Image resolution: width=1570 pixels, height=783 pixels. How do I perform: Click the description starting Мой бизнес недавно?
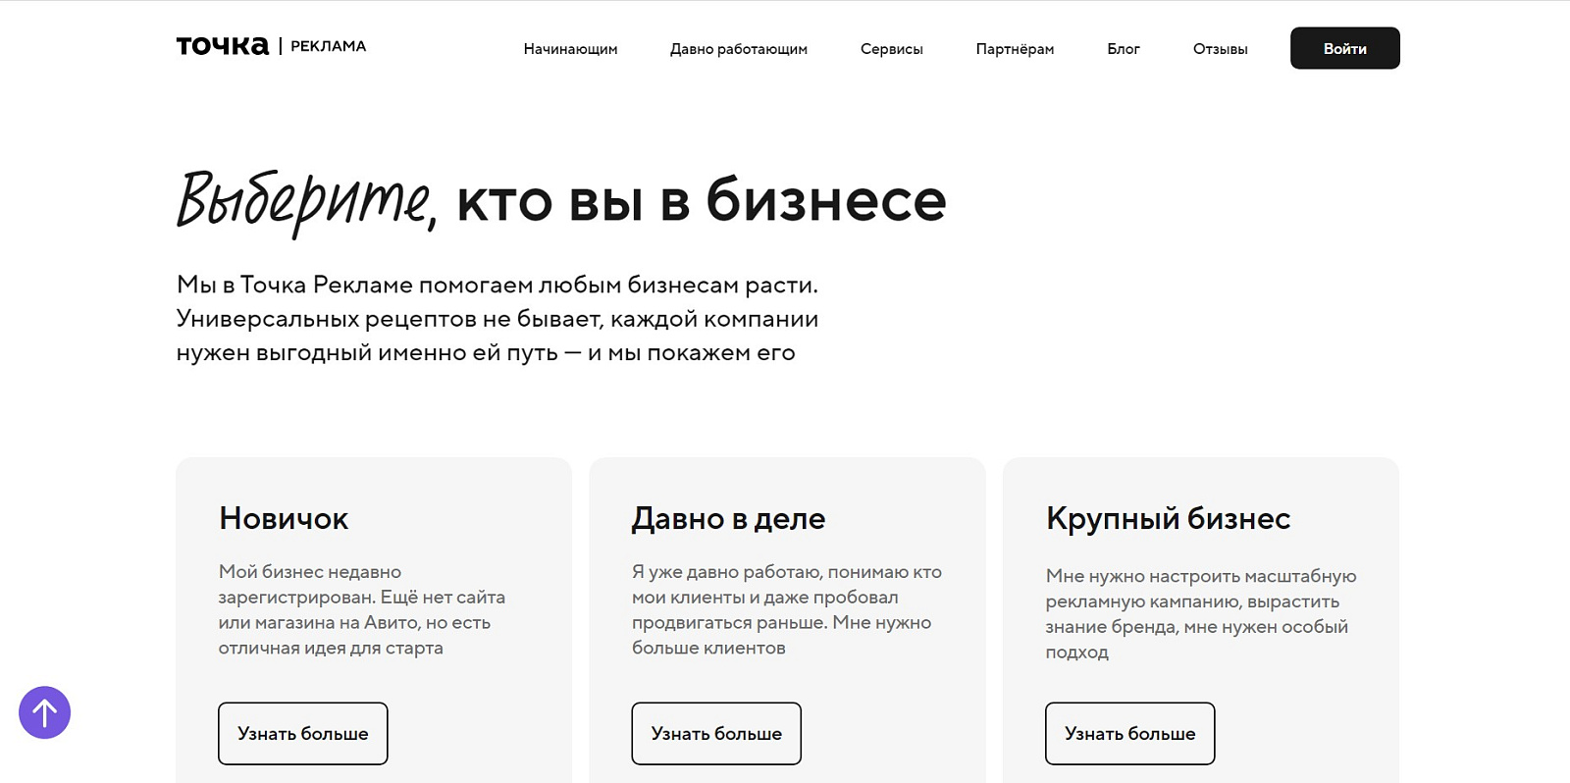(x=362, y=609)
